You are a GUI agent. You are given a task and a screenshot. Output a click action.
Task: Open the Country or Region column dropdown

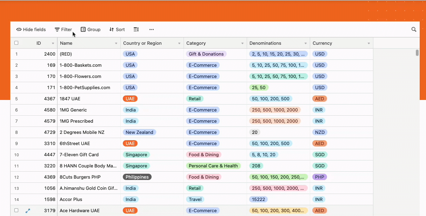[x=179, y=43]
